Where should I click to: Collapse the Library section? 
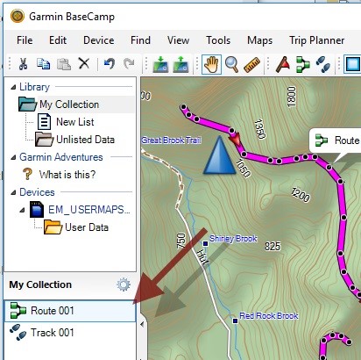pos(13,87)
